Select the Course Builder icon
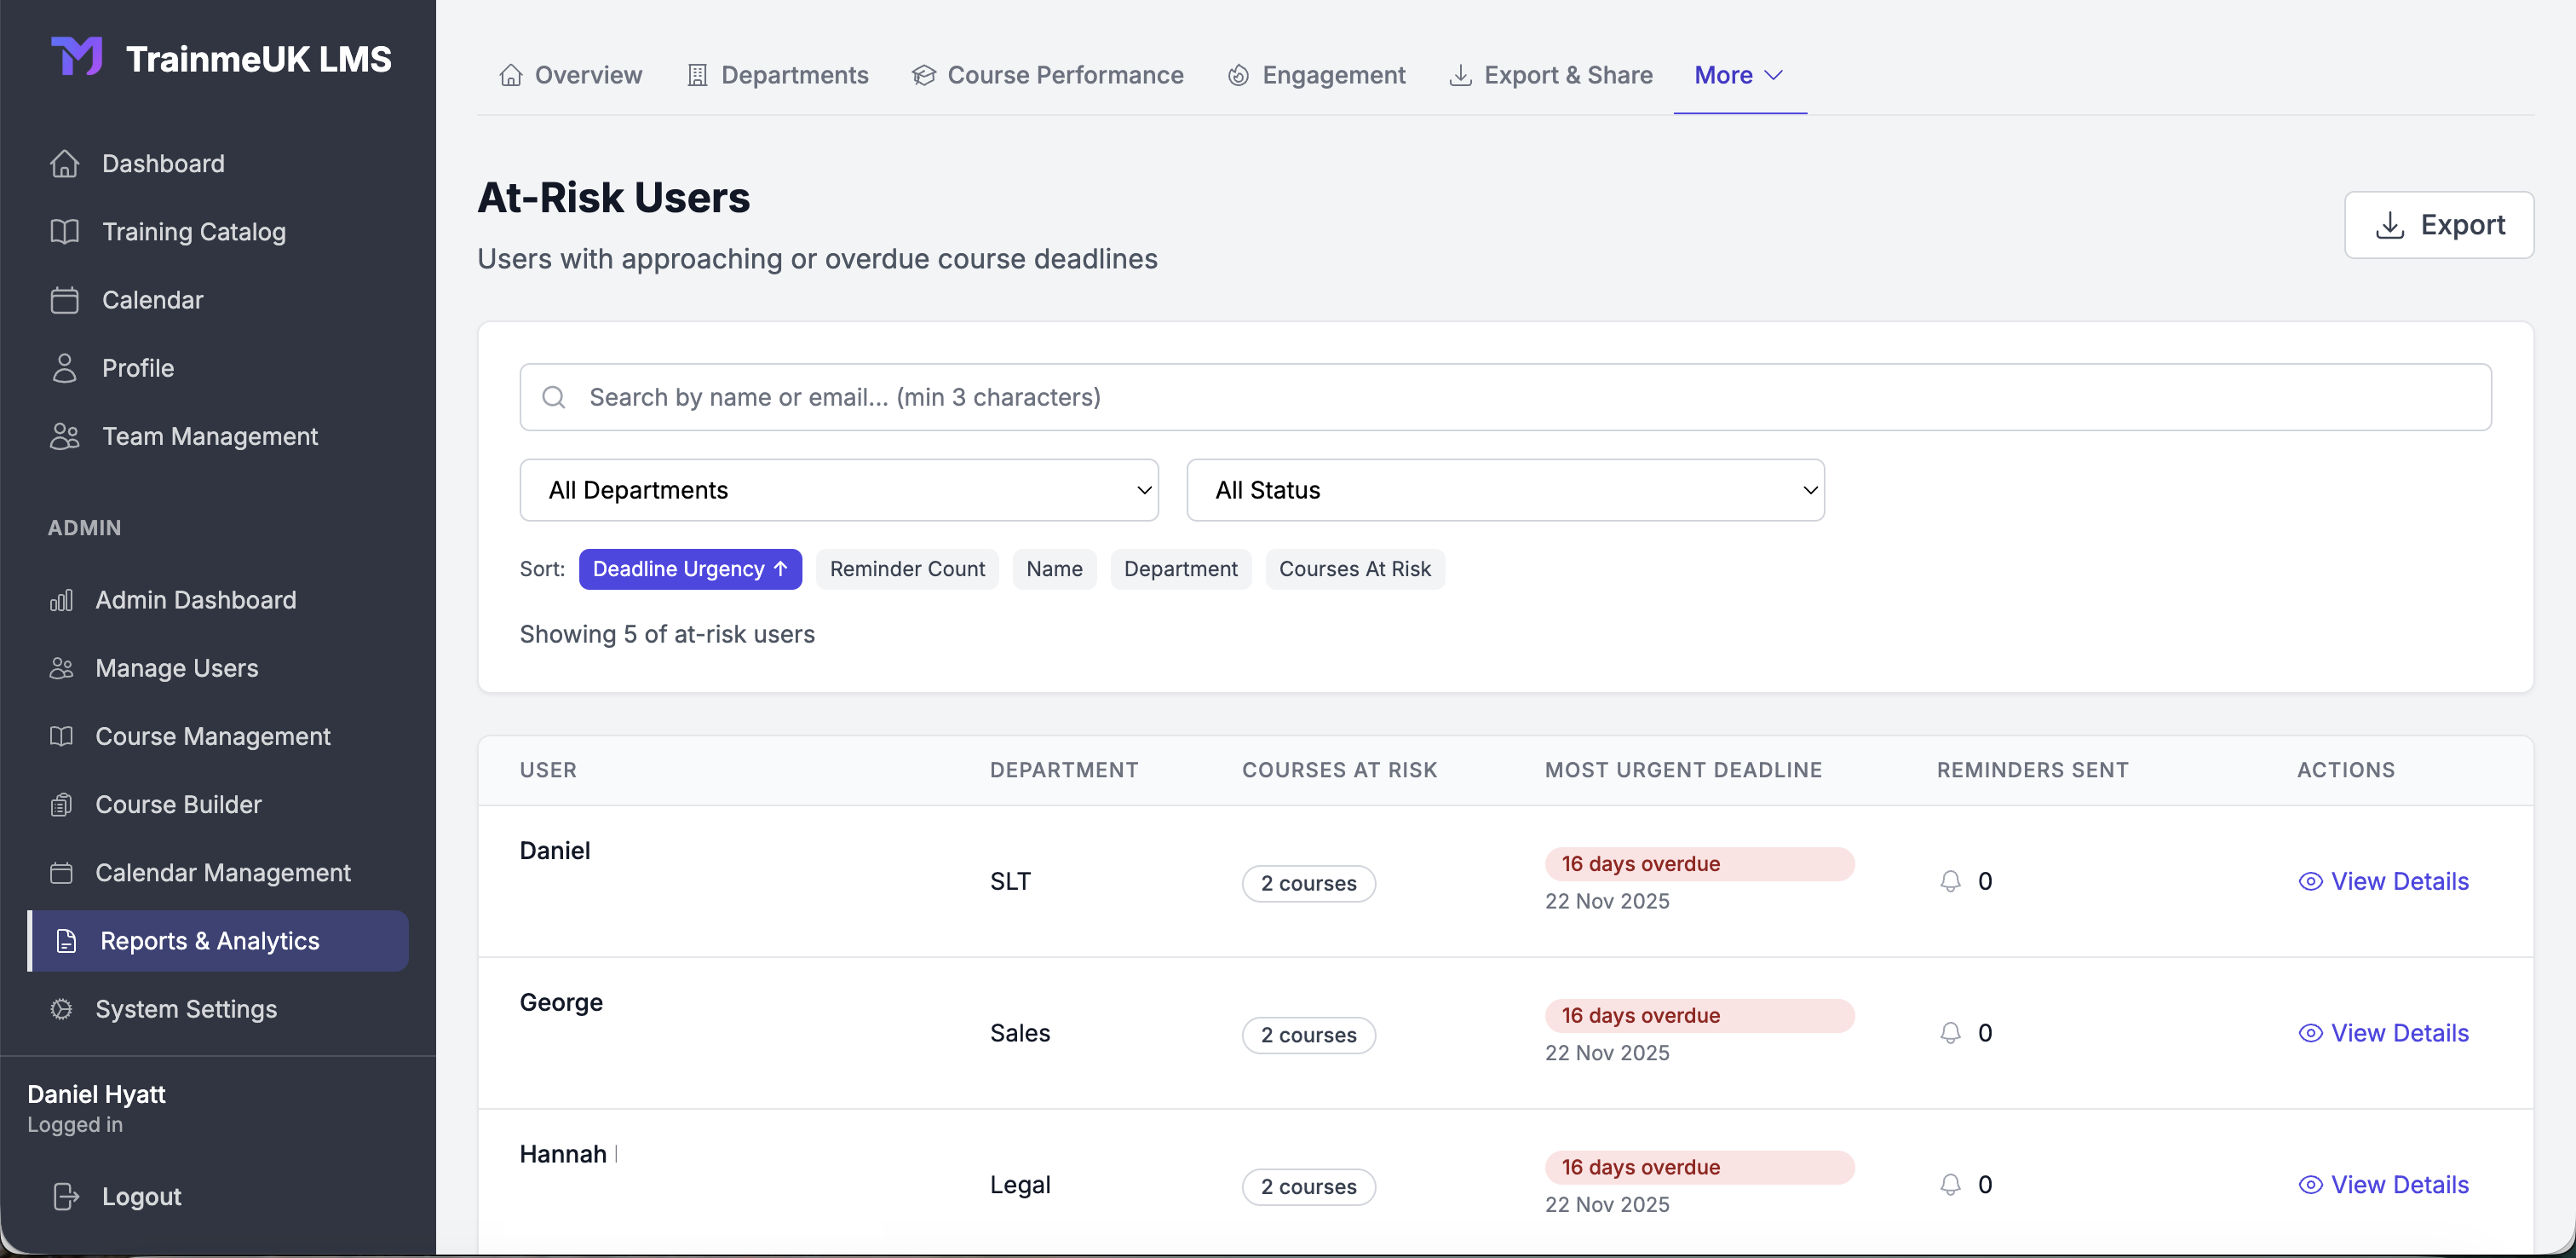Viewport: 2576px width, 1258px height. (x=61, y=805)
